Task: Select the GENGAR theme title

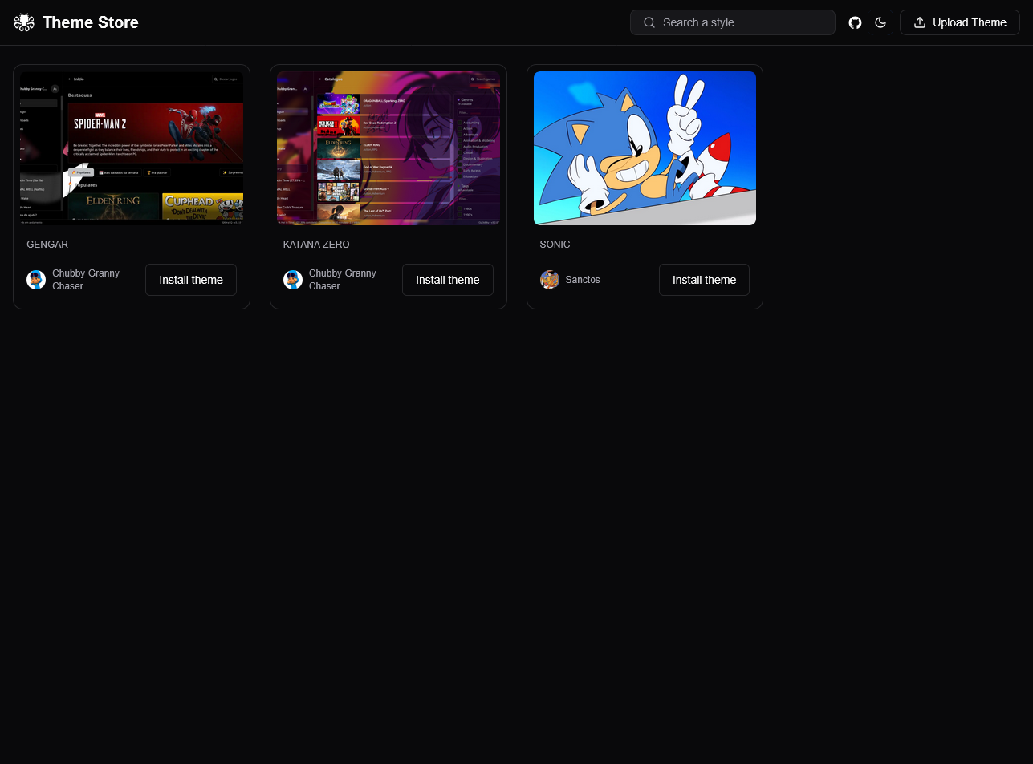Action: tap(47, 245)
